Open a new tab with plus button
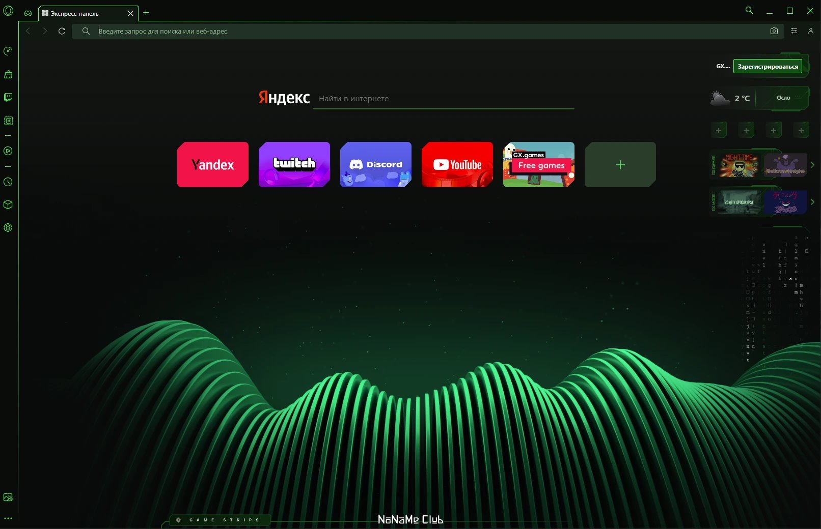The width and height of the screenshot is (821, 529). point(146,13)
